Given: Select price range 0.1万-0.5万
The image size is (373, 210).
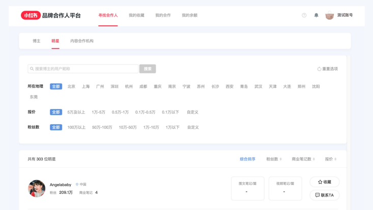Looking at the screenshot, I should click(146, 112).
